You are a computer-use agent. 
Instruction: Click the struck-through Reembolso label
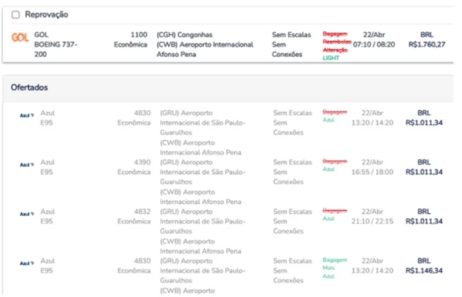pyautogui.click(x=337, y=42)
